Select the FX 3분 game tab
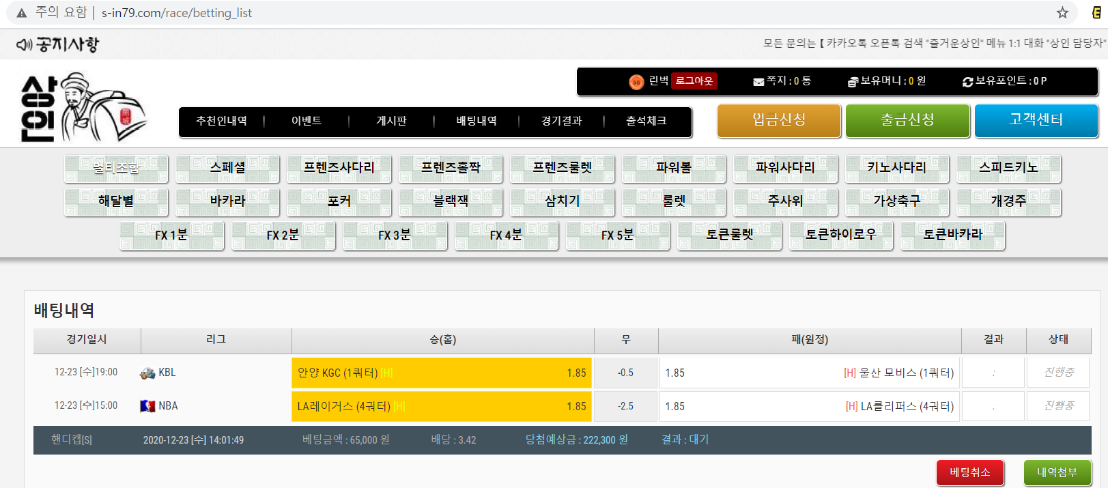This screenshot has width=1108, height=488. 395,235
